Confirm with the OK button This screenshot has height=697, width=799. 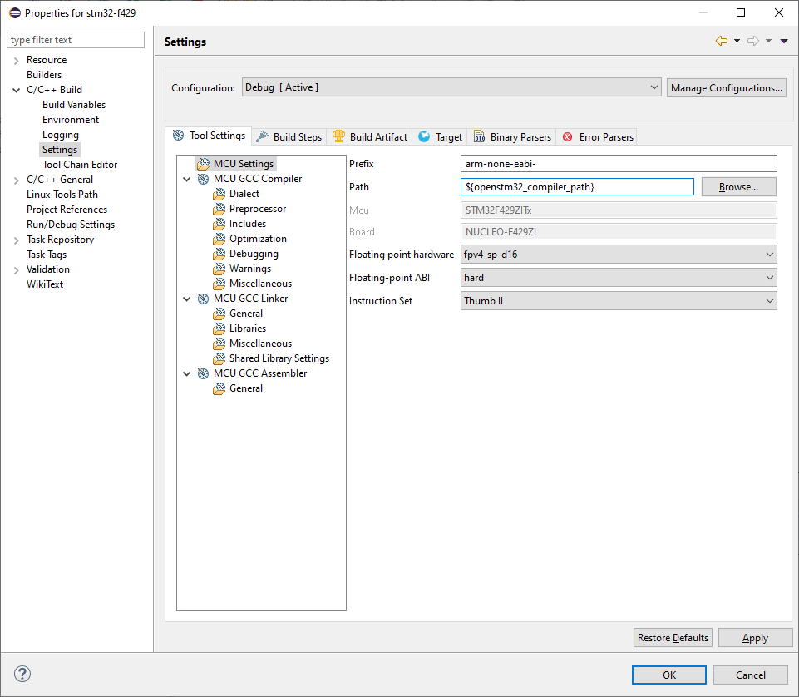(669, 675)
